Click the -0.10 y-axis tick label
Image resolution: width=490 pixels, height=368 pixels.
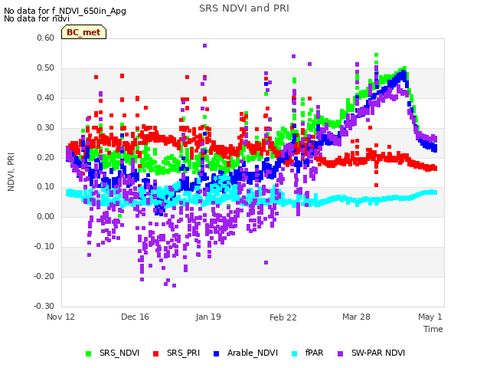coord(44,247)
